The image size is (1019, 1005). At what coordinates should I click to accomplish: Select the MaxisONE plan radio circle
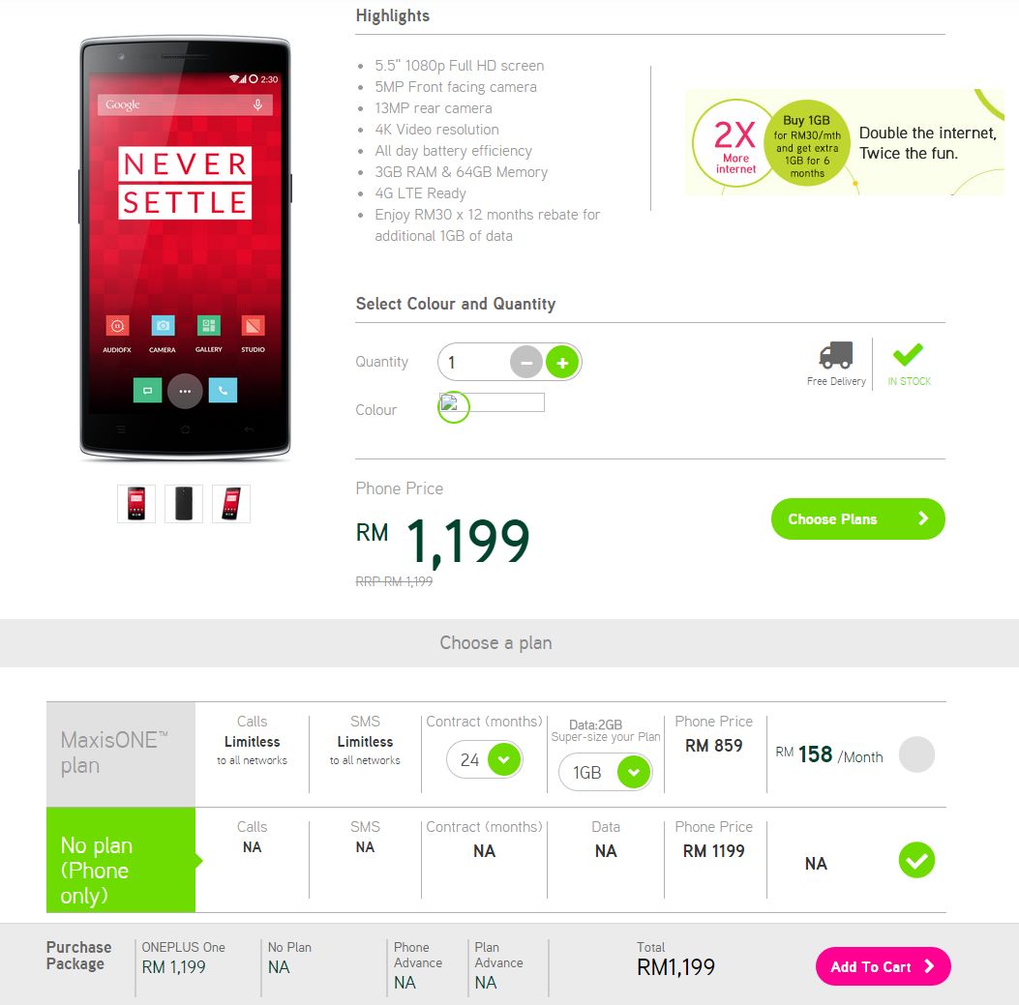(916, 754)
